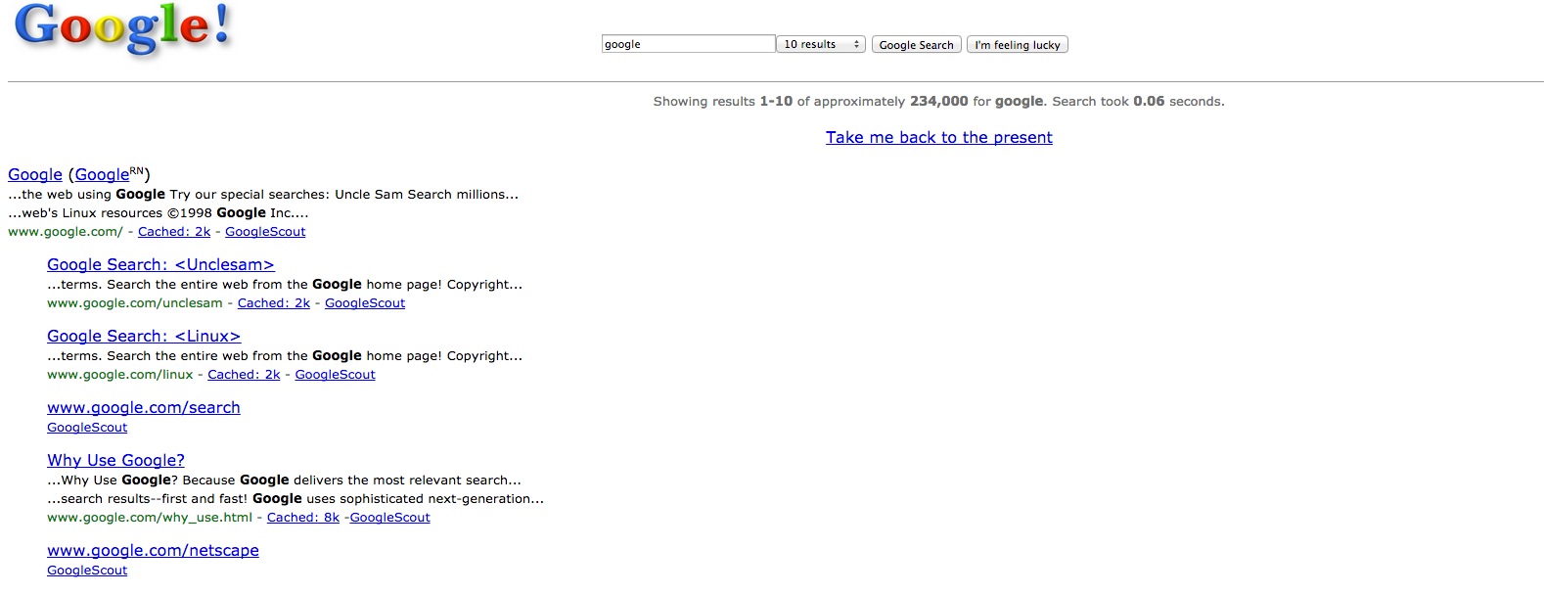Click snippet 'Google uses sophisticated next-generation...'

[398, 499]
